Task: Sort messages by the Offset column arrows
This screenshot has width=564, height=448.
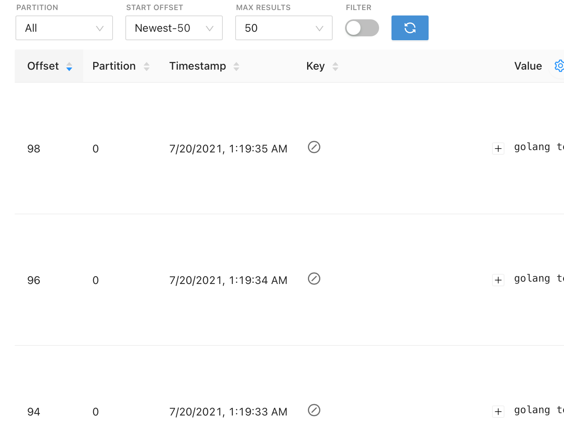Action: coord(70,66)
